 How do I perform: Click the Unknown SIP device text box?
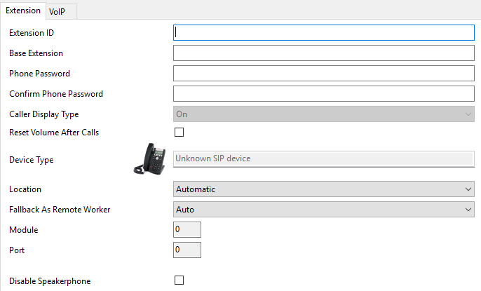(x=323, y=158)
